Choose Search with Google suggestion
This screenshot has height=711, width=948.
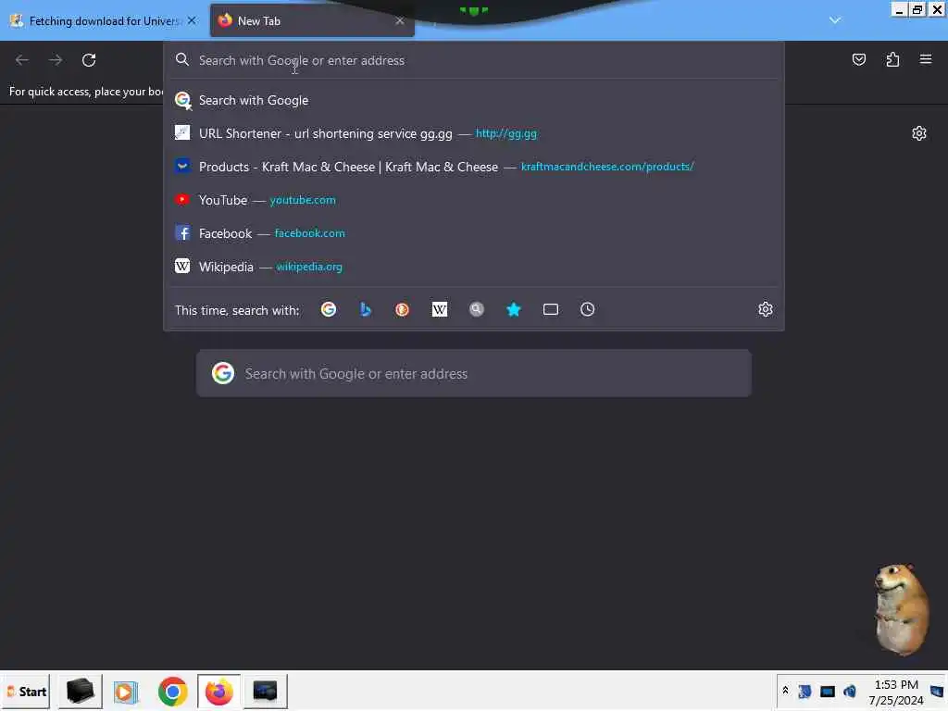474,100
